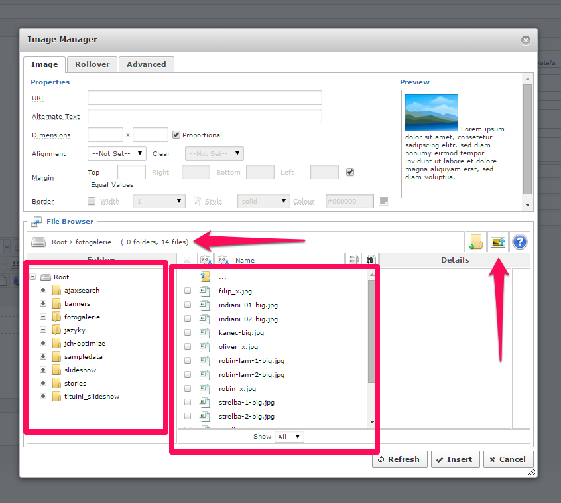Click the file icon for kanec-big.jpg
The image size is (561, 503).
pyautogui.click(x=206, y=332)
